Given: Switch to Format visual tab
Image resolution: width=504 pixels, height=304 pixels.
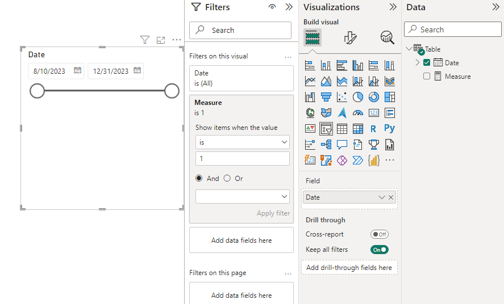Looking at the screenshot, I should [350, 37].
